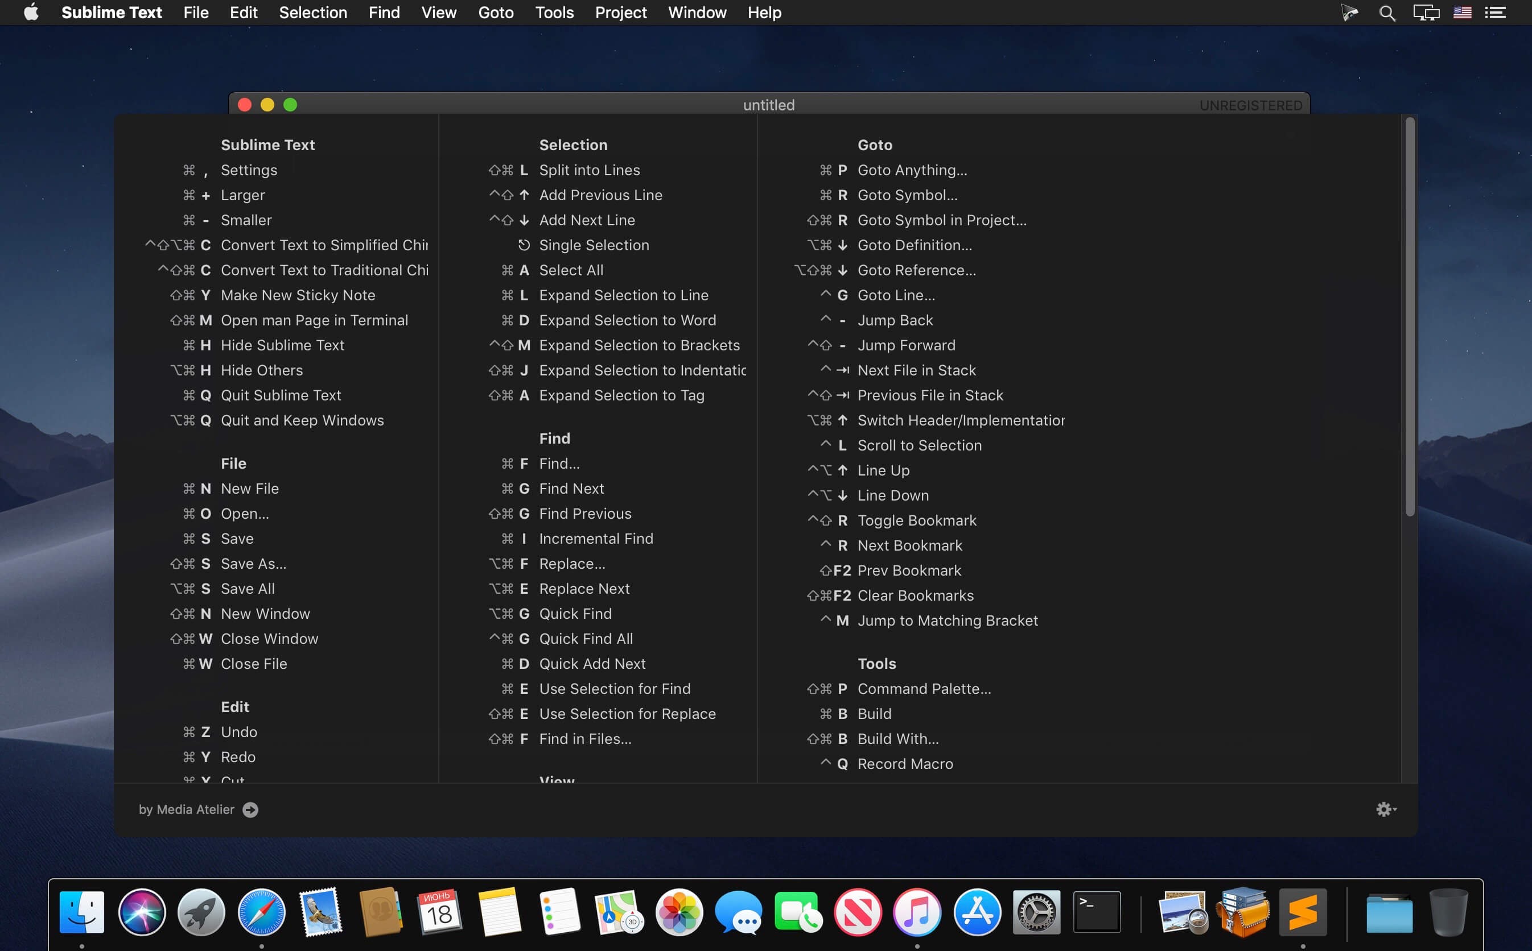
Task: Open Notification Center in menu bar
Action: pyautogui.click(x=1495, y=13)
